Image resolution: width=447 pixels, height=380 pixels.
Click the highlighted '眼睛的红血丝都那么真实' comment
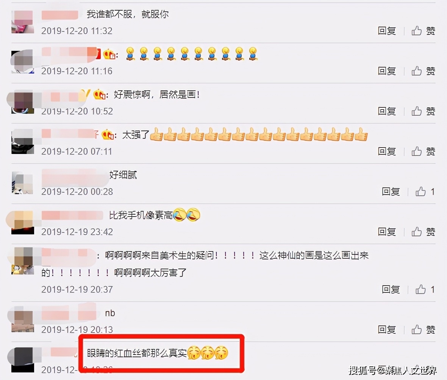point(157,353)
